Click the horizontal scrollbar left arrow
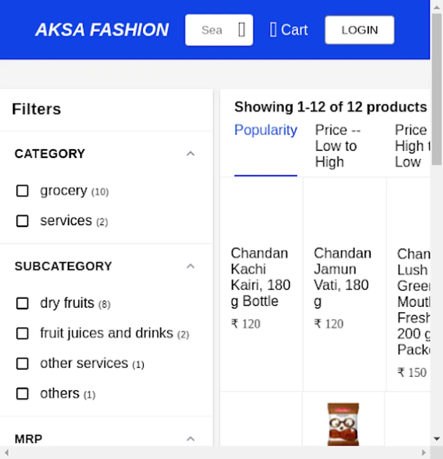Screen dimensions: 443x459 pyautogui.click(x=6, y=452)
